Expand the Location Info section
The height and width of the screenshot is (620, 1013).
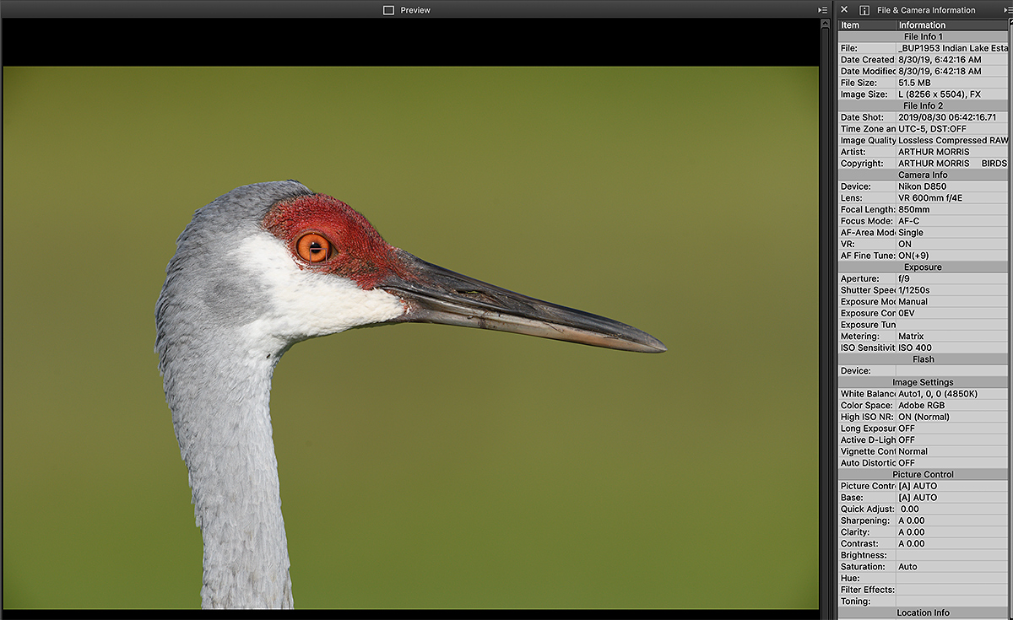click(923, 613)
